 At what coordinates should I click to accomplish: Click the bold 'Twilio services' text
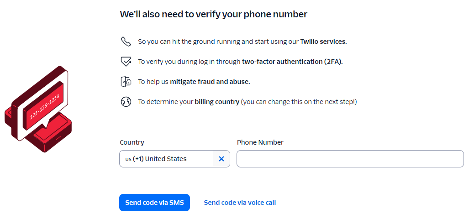[x=323, y=42]
